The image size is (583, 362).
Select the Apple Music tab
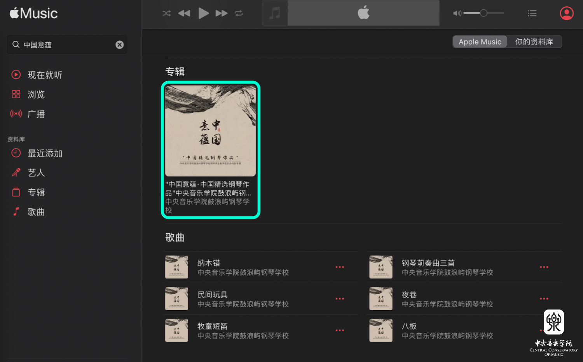pyautogui.click(x=480, y=42)
